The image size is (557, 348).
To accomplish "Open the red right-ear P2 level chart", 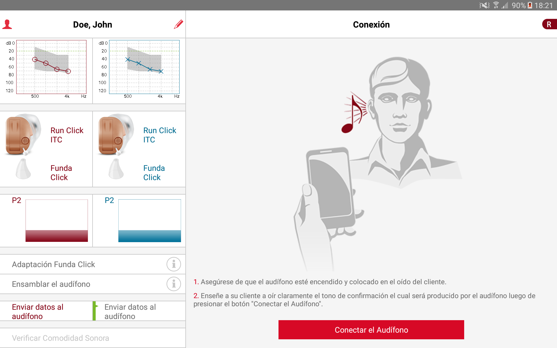I will (57, 221).
